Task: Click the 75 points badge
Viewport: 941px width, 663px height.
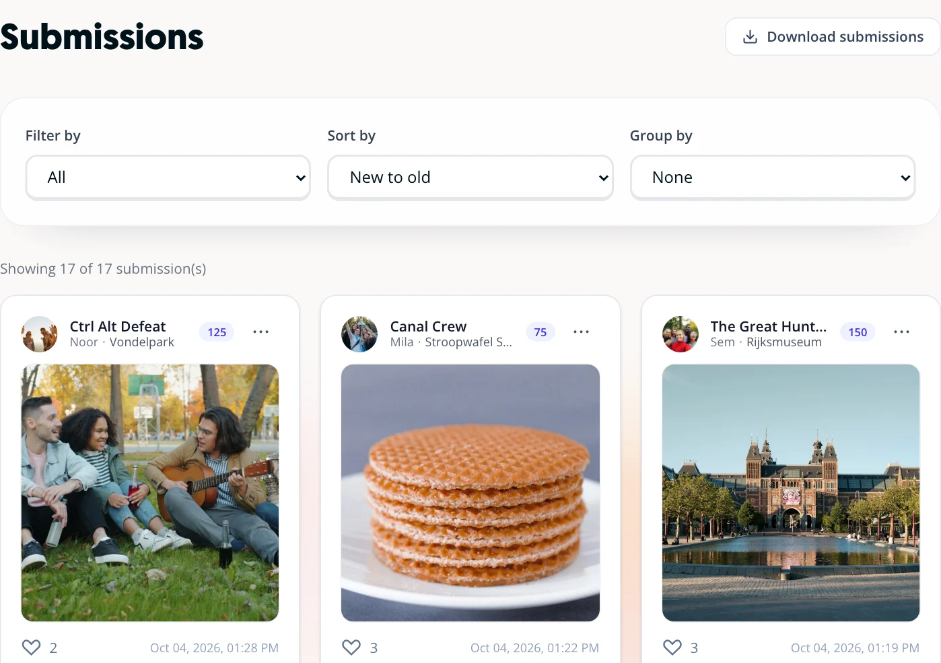Action: (x=541, y=332)
